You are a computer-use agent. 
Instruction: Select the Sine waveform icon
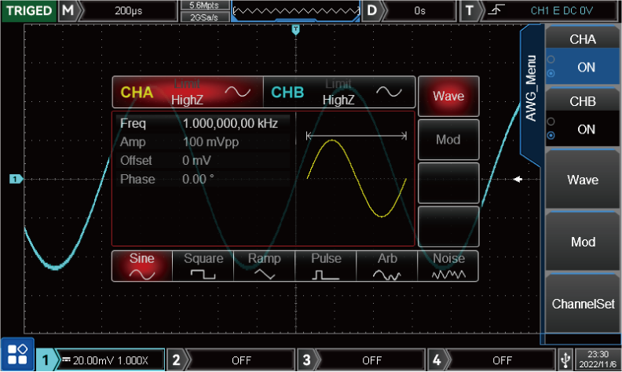coord(141,266)
